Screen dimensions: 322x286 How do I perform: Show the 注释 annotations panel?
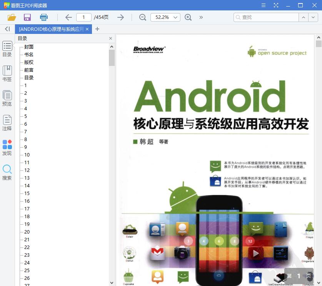(7, 123)
